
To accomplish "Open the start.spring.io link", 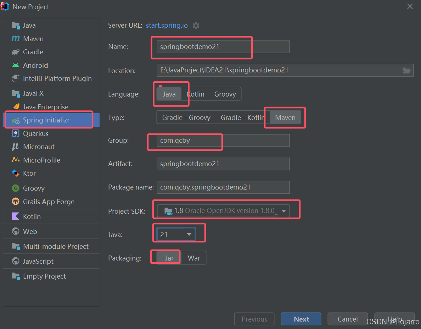I will click(167, 26).
